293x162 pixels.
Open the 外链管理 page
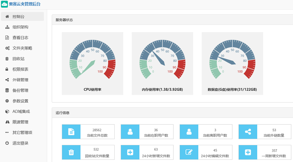click(20, 80)
